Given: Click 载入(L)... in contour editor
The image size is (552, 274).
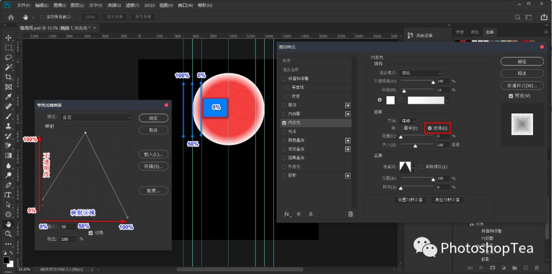Looking at the screenshot, I should (153, 154).
